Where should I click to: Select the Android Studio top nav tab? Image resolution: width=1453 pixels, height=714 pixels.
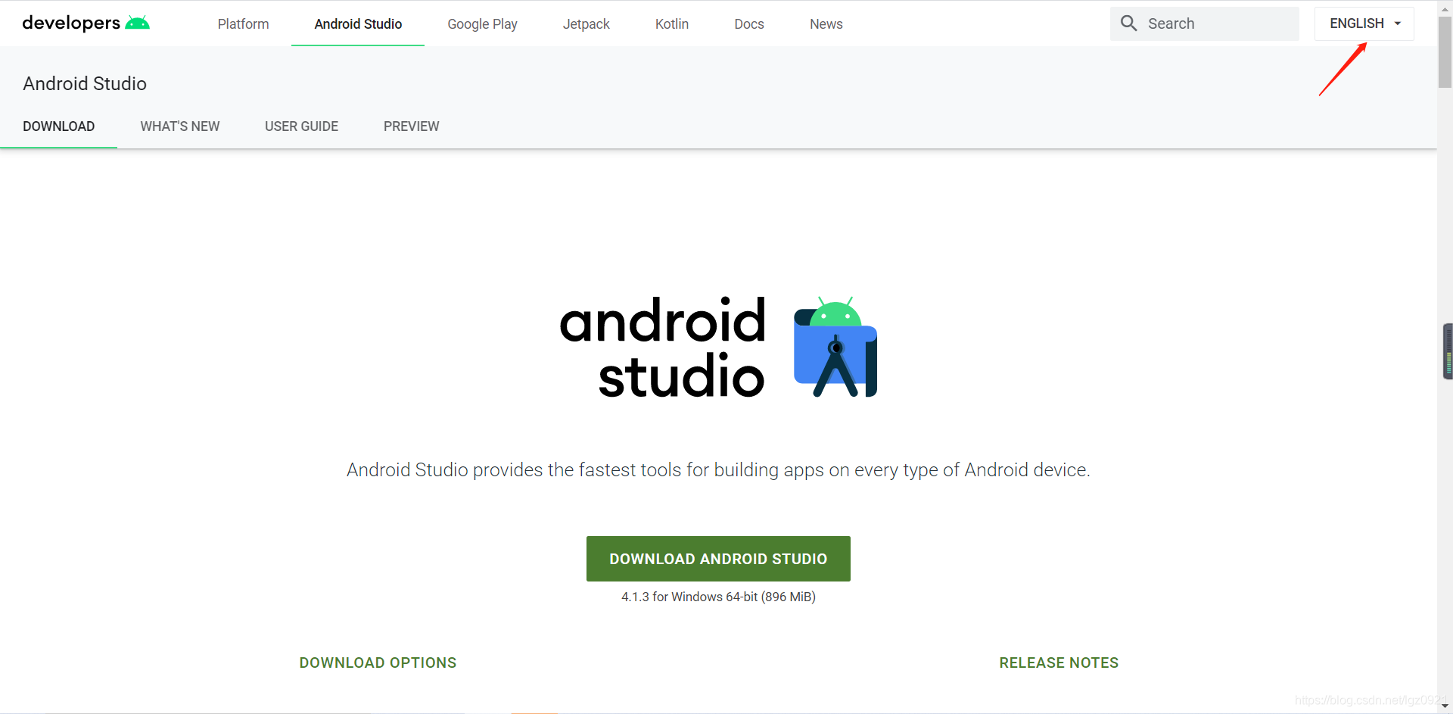point(358,24)
